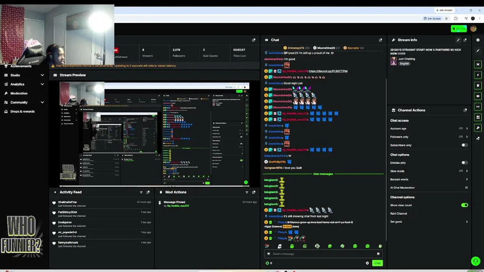
Task: Pop out the Channel Actions panel
Action: (465, 110)
